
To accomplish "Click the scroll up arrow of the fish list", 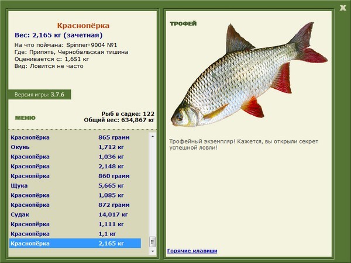I will tap(153, 136).
